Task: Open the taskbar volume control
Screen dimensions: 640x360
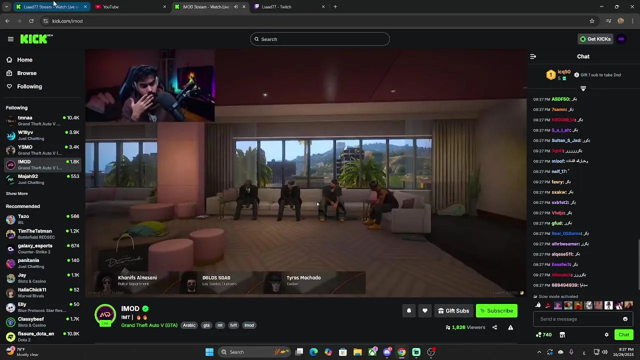Action: point(604,352)
